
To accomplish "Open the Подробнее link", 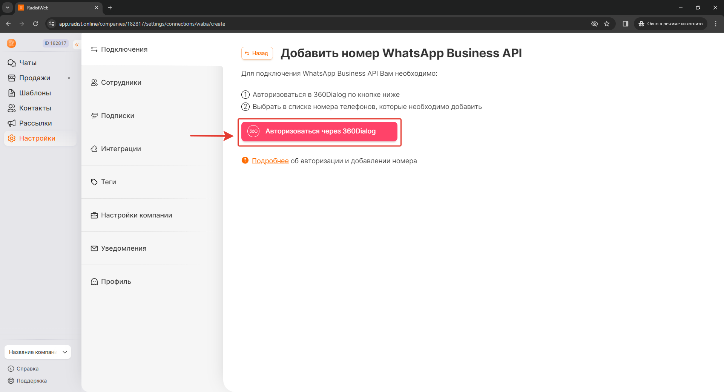I will pyautogui.click(x=270, y=161).
